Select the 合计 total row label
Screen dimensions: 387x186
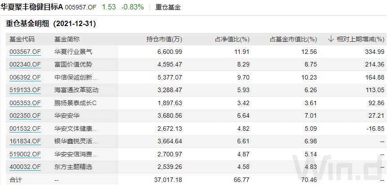click(x=16, y=180)
